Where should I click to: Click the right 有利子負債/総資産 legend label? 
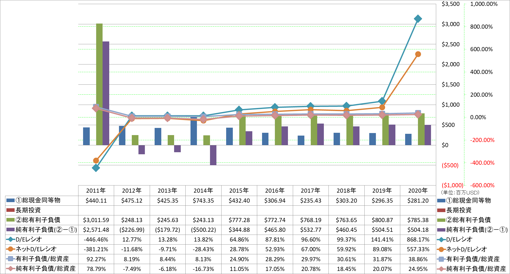473,259
